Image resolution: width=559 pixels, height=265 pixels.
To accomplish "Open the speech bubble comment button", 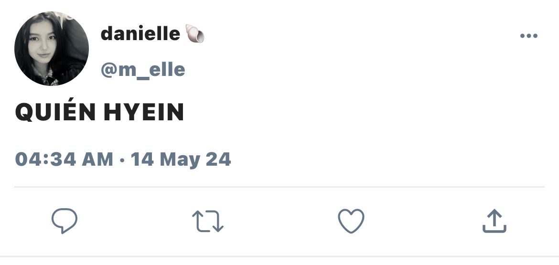I will pyautogui.click(x=64, y=221).
